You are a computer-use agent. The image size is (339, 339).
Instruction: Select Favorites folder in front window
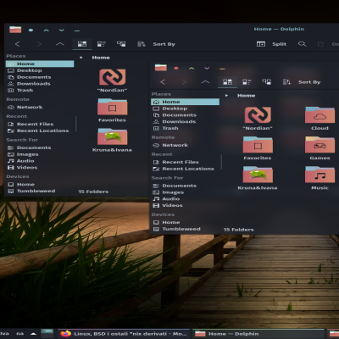pos(258,148)
